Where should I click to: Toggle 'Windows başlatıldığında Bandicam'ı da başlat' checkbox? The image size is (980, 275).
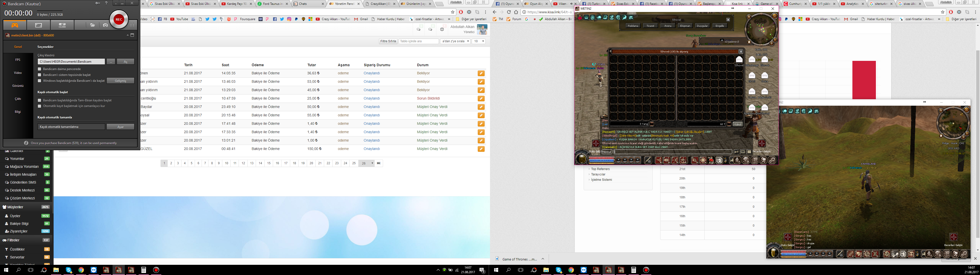click(x=40, y=80)
